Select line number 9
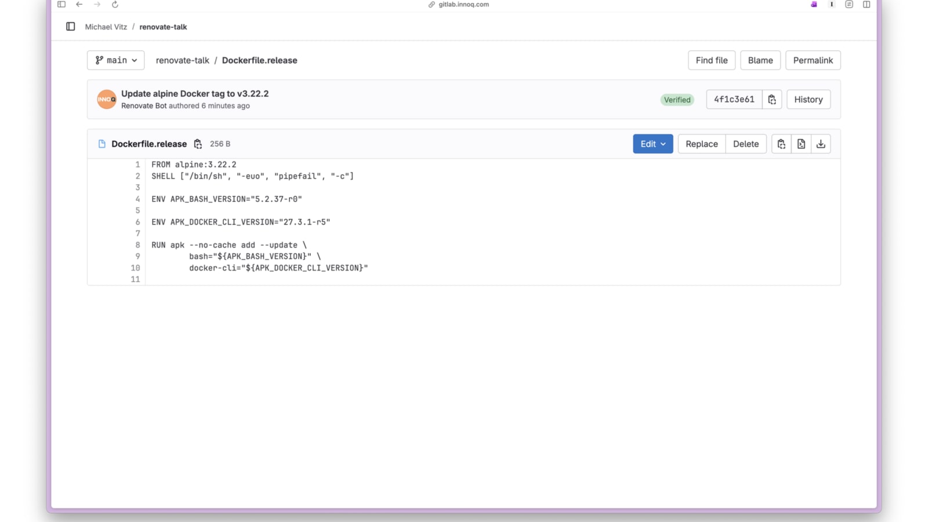The width and height of the screenshot is (928, 522). pos(137,256)
